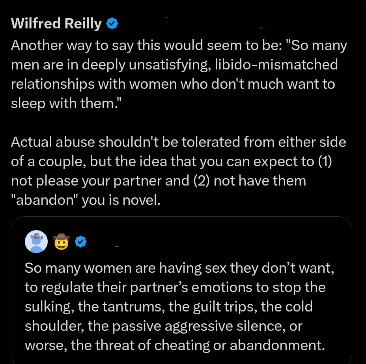Click the blue checkmark beside the cowboy emoji
Image resolution: width=366 pixels, height=364 pixels.
[81, 241]
